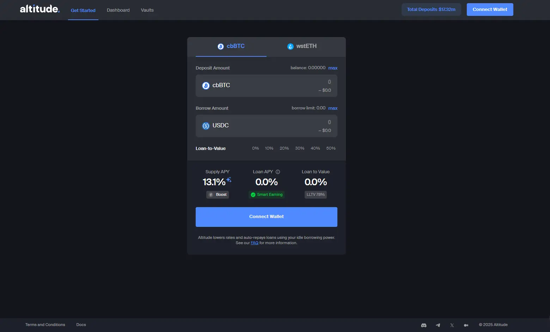Open the Docs footer link
This screenshot has width=550, height=332.
[x=81, y=325]
